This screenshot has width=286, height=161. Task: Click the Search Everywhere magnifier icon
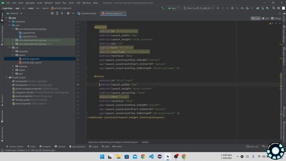(274, 8)
